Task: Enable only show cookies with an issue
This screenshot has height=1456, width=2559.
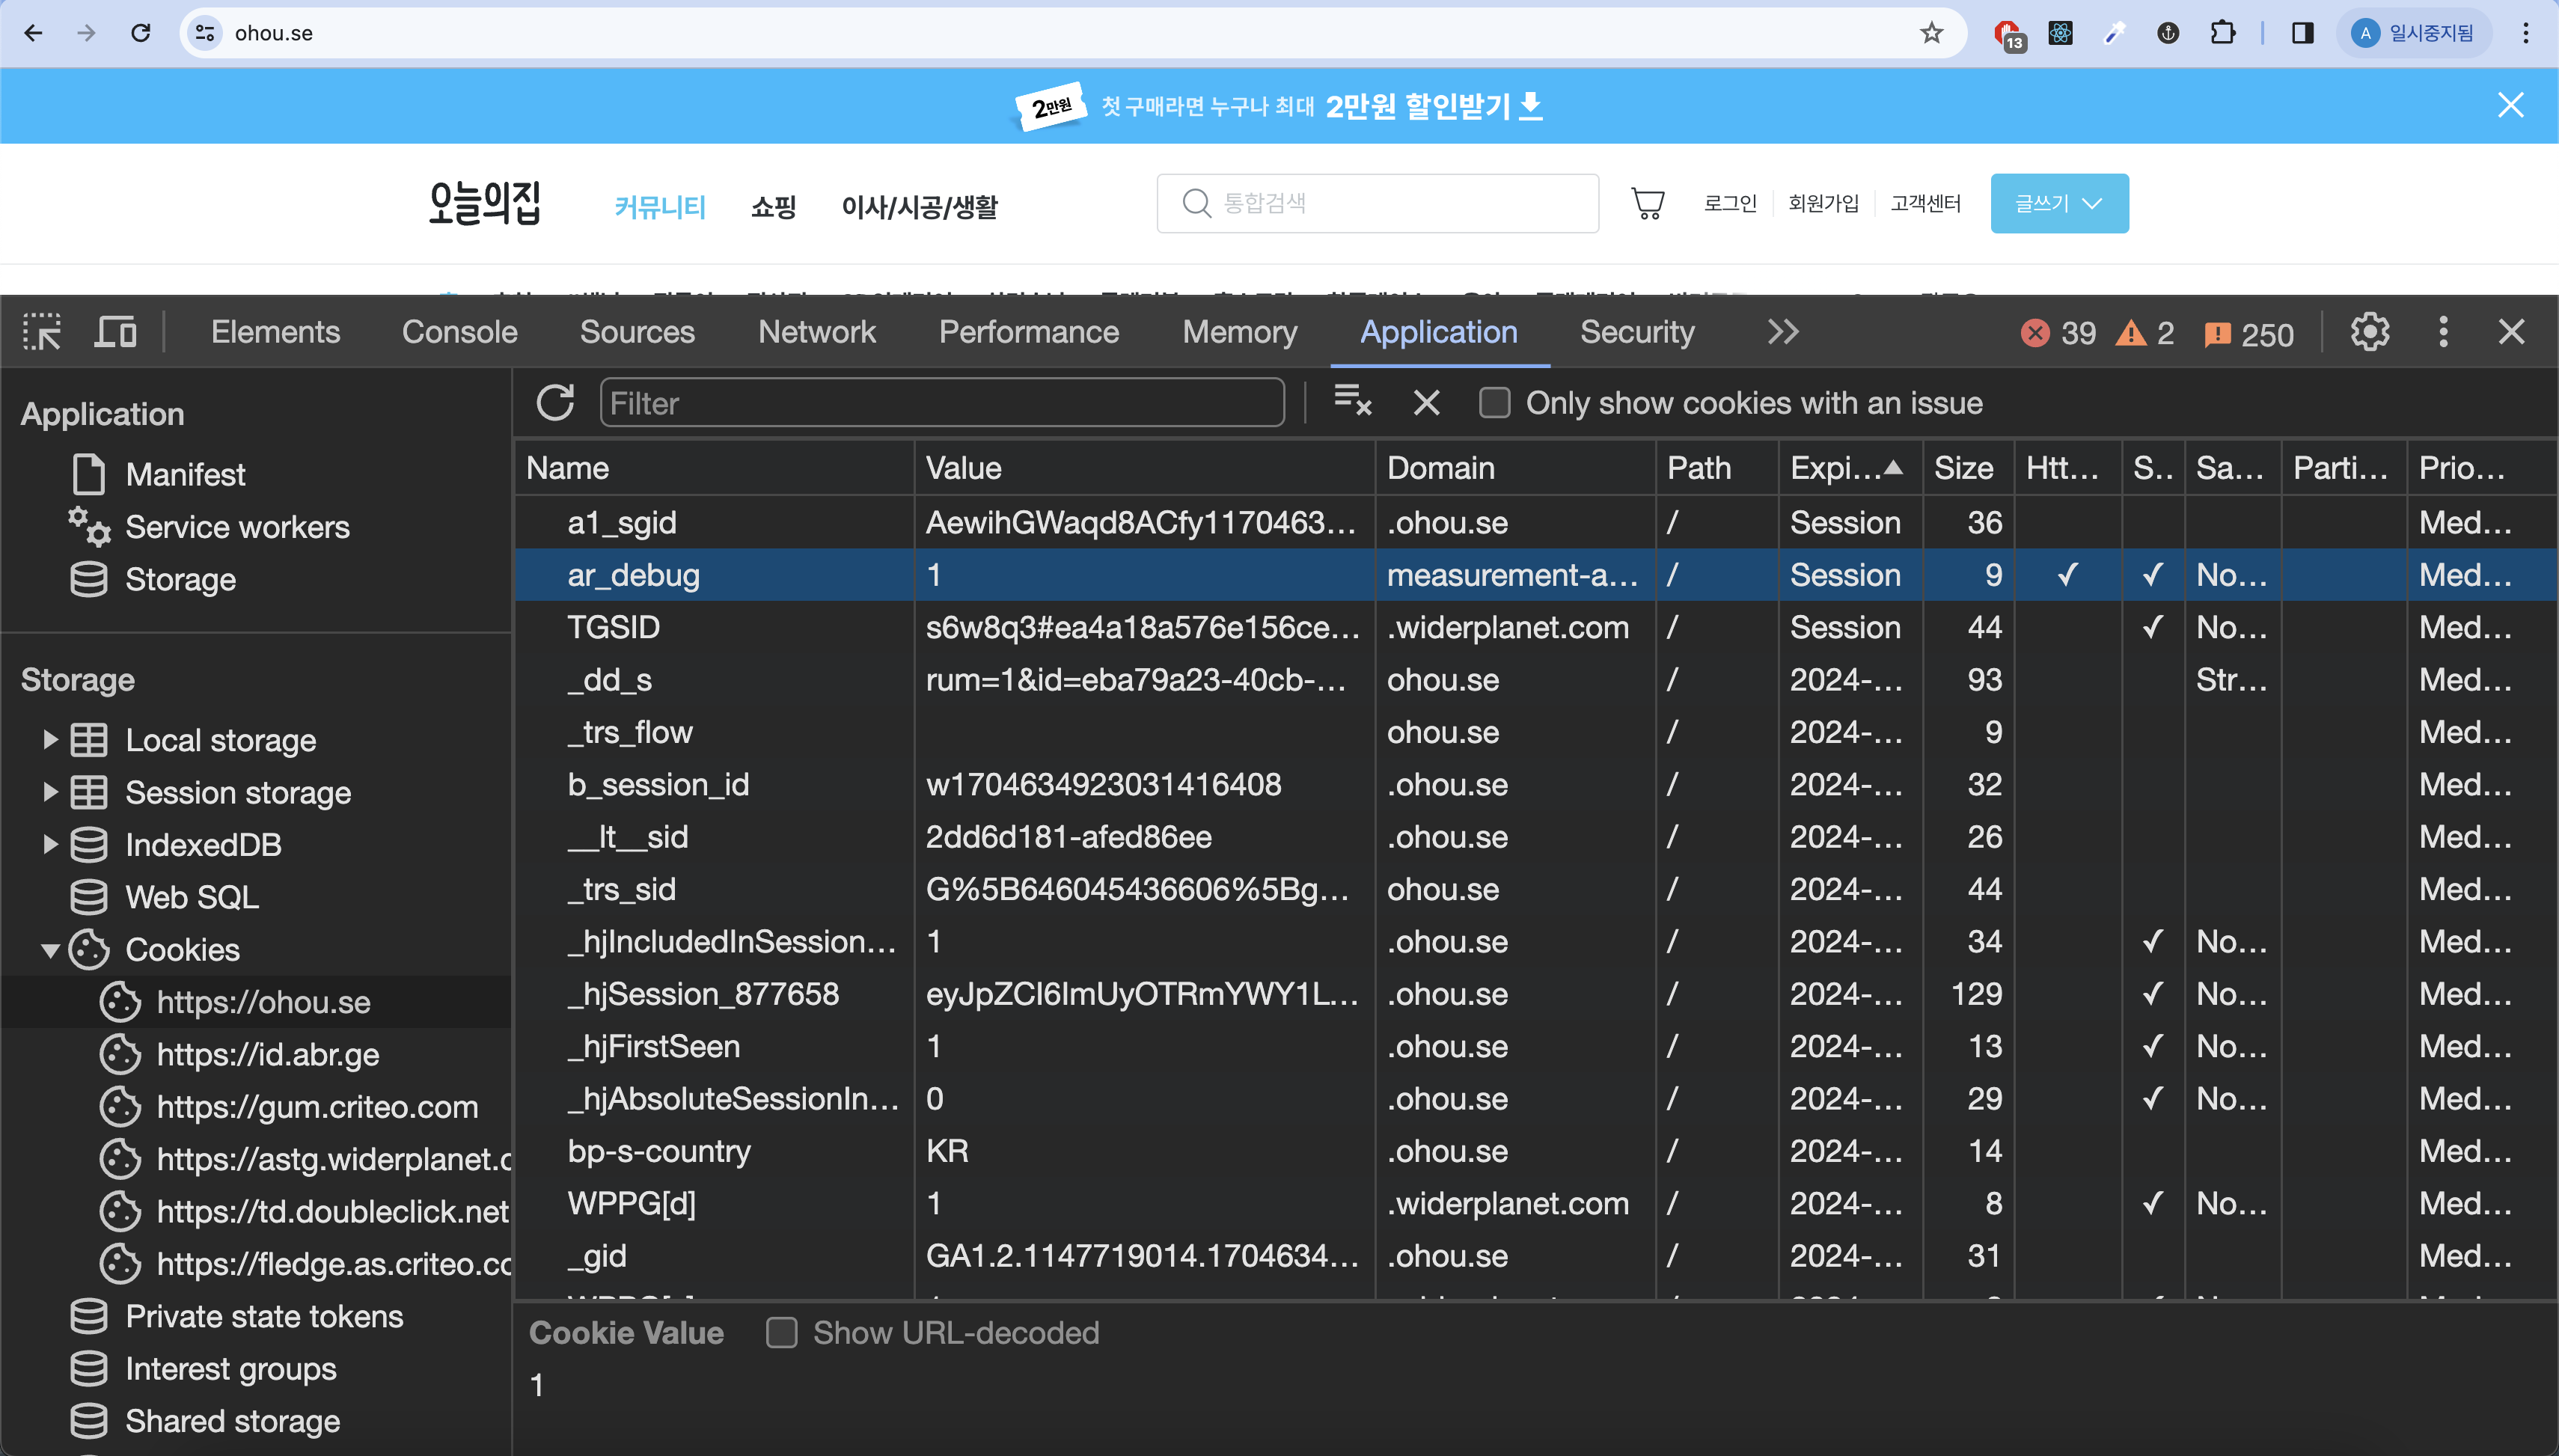Action: point(1494,403)
